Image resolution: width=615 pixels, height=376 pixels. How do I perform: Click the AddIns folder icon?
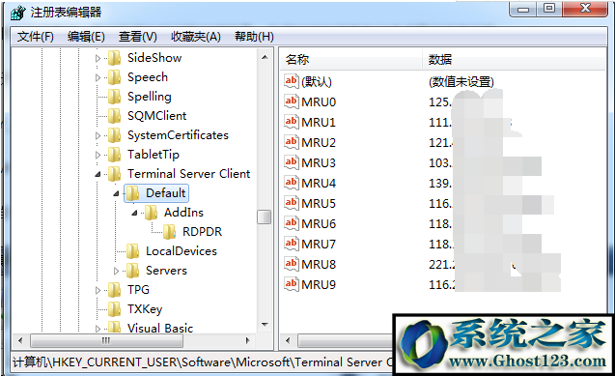pos(151,213)
